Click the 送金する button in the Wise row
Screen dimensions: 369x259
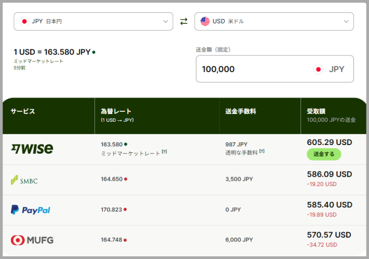click(324, 154)
